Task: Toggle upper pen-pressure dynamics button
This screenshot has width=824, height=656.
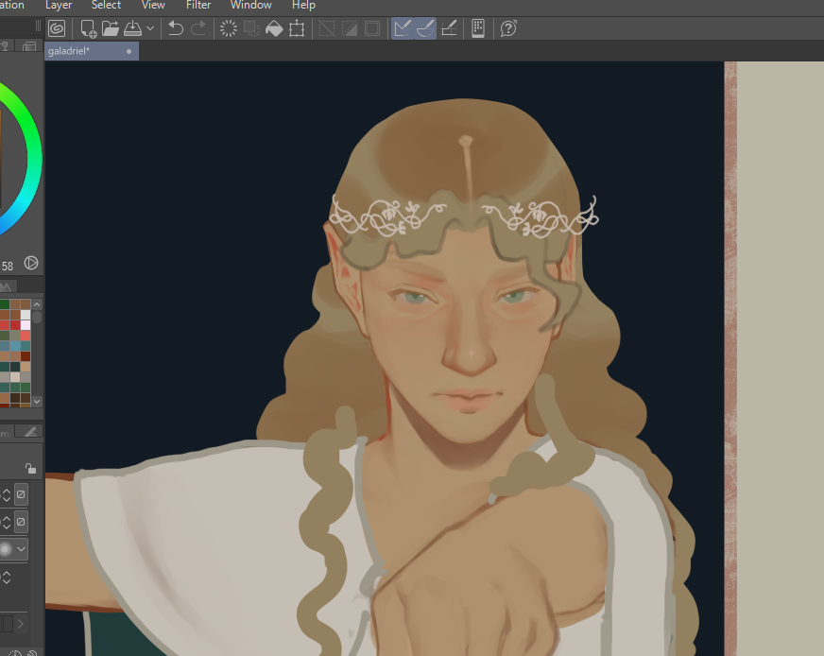Action: [21, 494]
